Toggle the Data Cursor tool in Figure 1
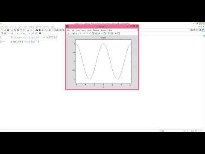This screenshot has height=154, width=205. coord(96,33)
